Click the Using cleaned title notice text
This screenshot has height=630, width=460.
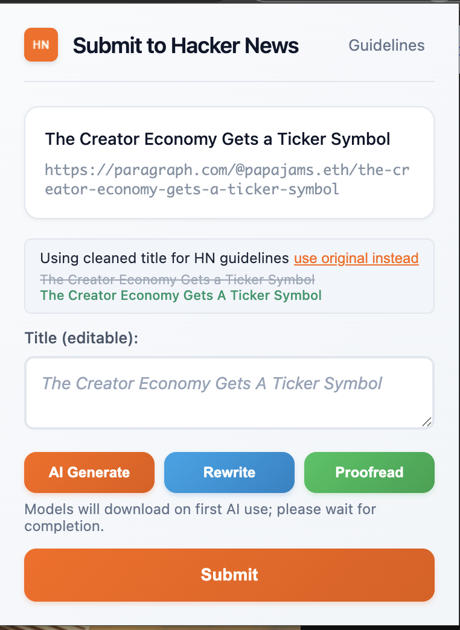[164, 258]
